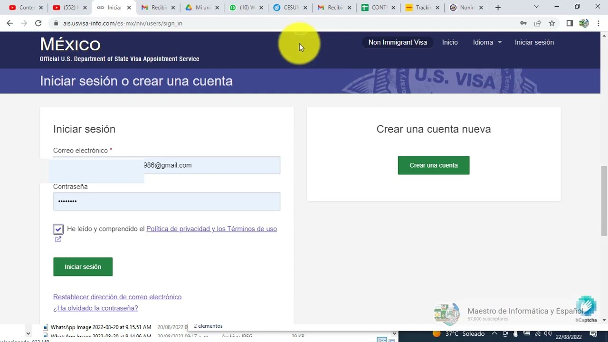The height and width of the screenshot is (342, 608).
Task: Open Política de privacidad y Términos link
Action: [211, 229]
